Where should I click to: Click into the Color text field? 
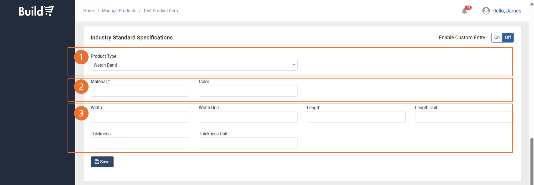[248, 91]
